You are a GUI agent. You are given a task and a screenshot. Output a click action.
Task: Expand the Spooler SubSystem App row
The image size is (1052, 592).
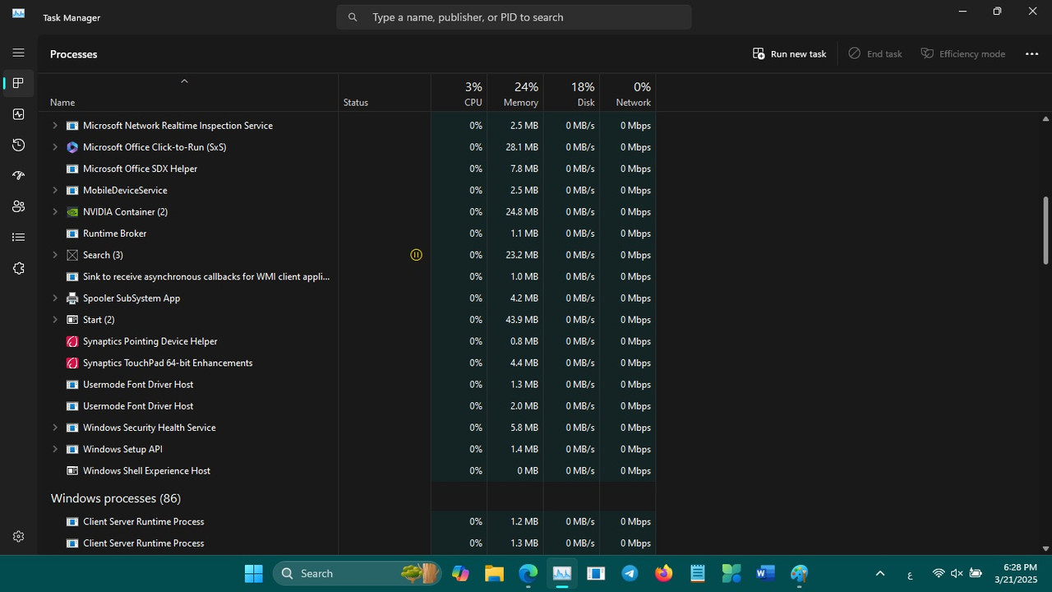click(x=55, y=298)
